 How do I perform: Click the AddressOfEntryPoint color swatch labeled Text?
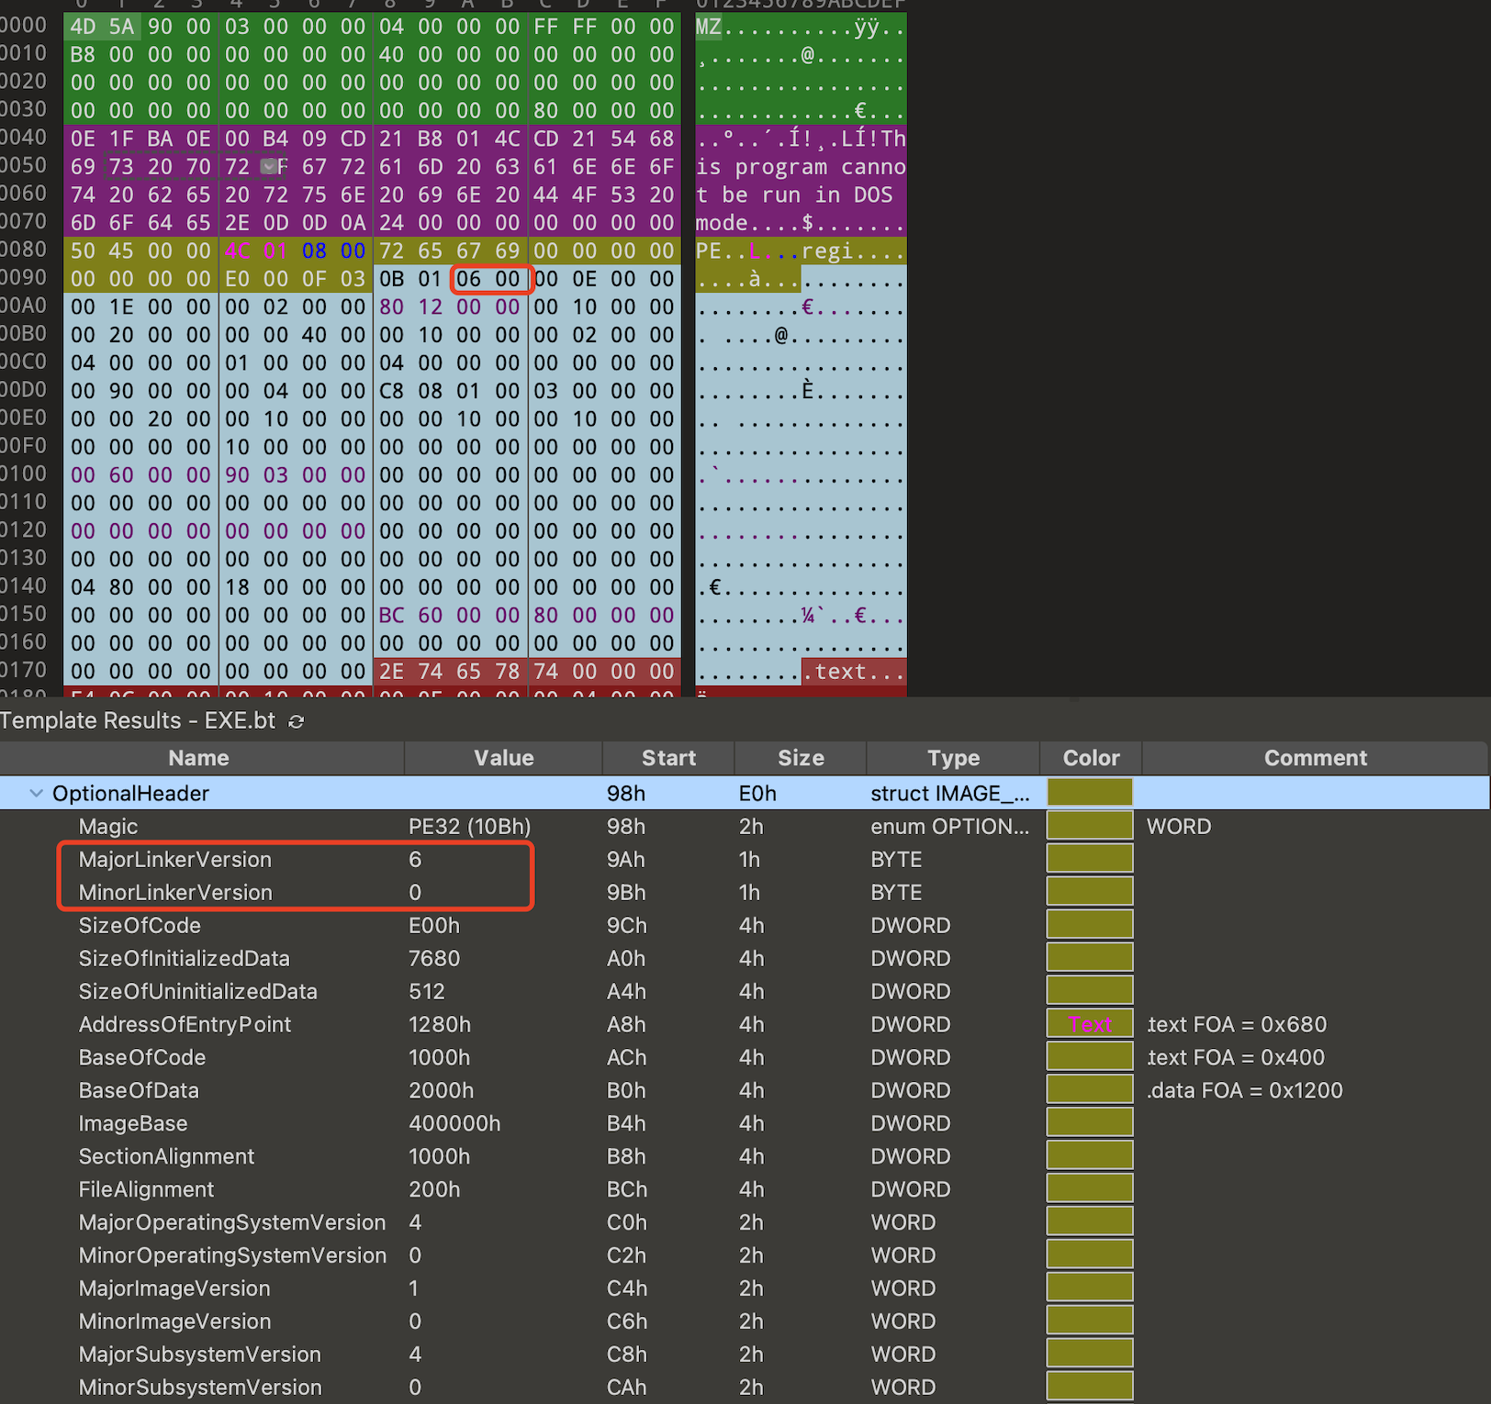[1090, 1025]
